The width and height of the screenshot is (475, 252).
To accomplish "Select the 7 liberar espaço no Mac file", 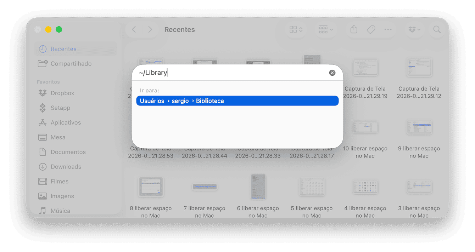I will click(x=205, y=187).
